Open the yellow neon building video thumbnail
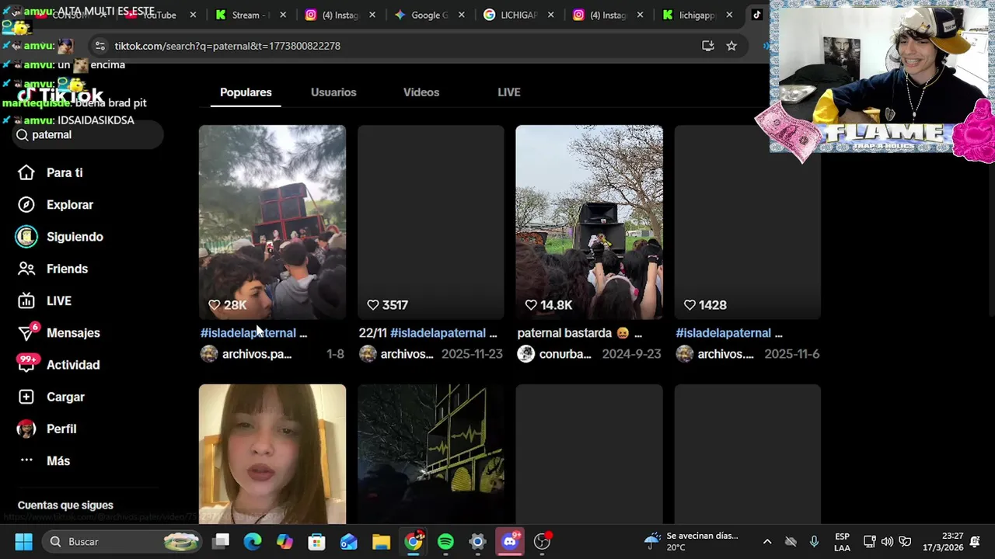 [431, 454]
